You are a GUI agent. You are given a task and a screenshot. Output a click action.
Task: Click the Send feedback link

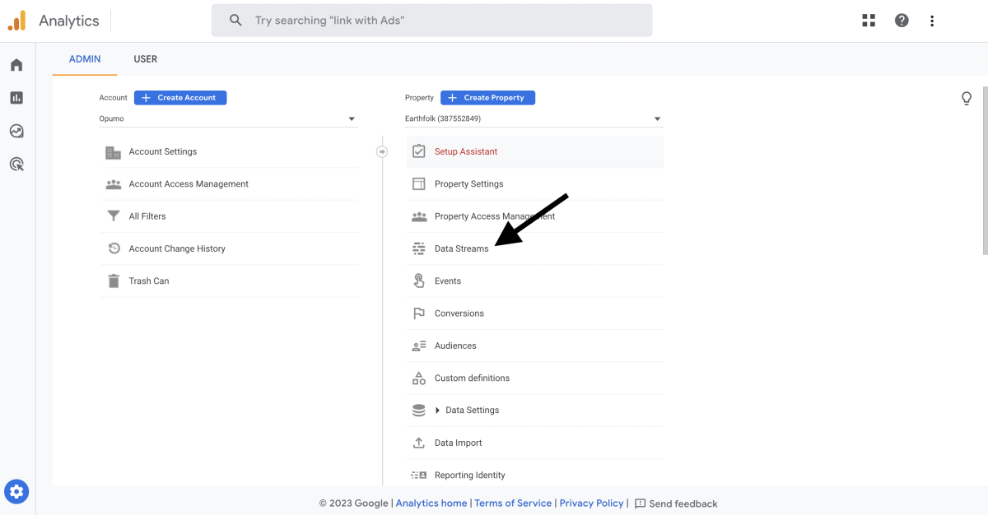(683, 503)
